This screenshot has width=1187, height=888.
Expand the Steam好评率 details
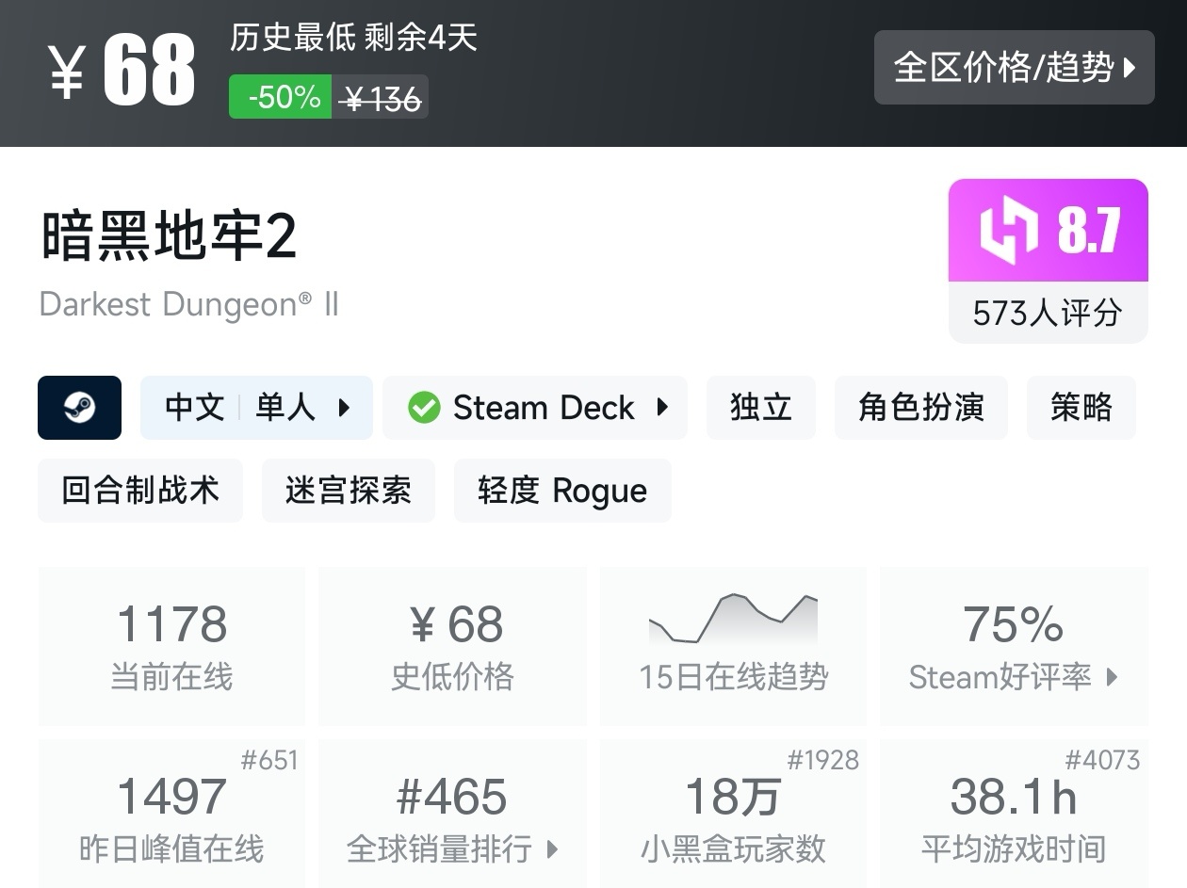pyautogui.click(x=1014, y=677)
